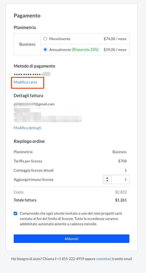Untick the license limit agreement checkbox
The width and height of the screenshot is (146, 273).
click(16, 213)
